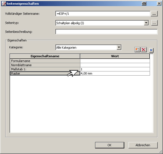Viewport: 163px width, 154px height.
Task: Click the Vollständiger Seitenname field
Action: point(103,14)
